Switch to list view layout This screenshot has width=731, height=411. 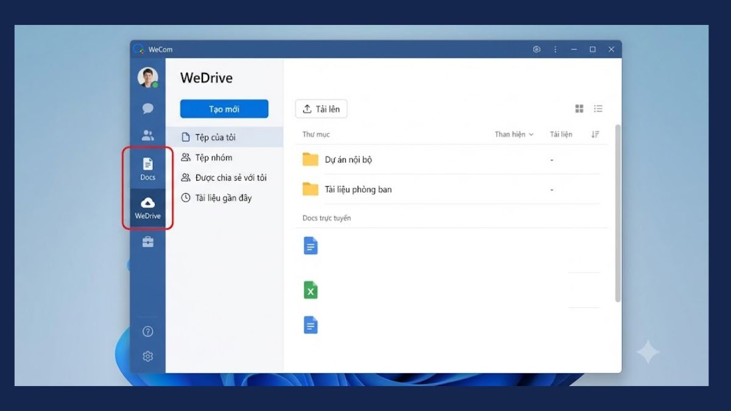(598, 109)
